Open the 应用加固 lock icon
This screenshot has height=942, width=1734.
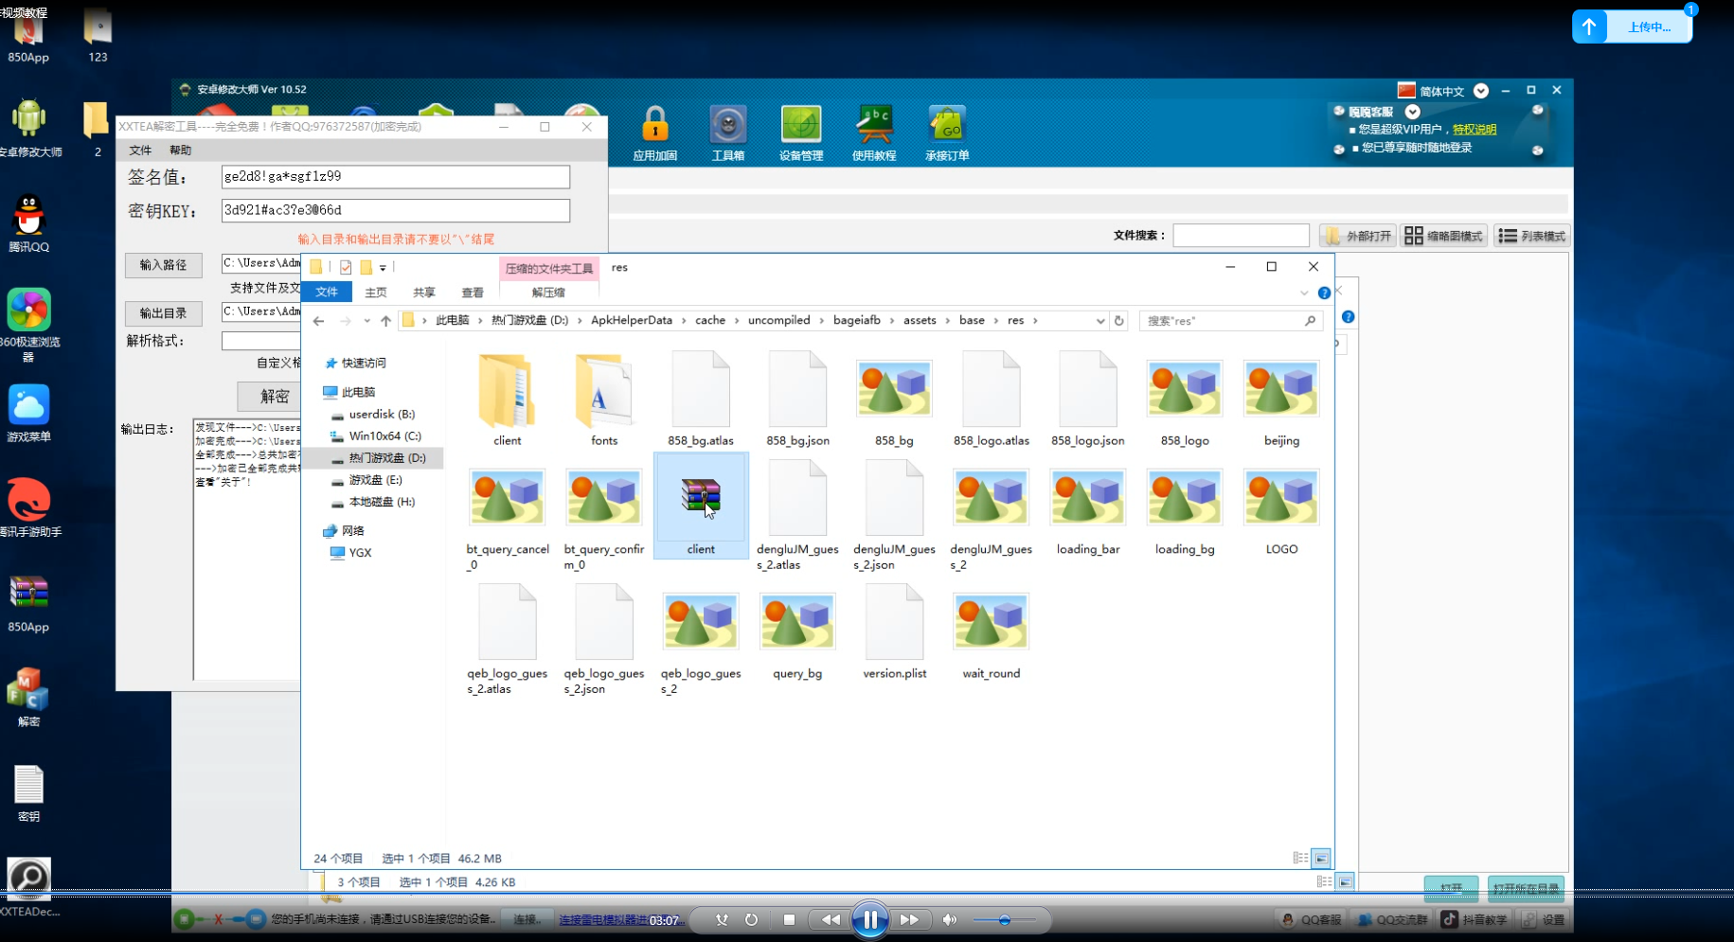(x=654, y=128)
